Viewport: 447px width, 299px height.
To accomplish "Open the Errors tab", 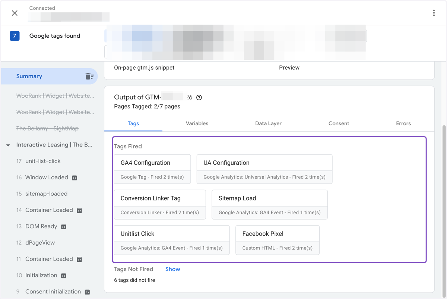I will point(403,123).
